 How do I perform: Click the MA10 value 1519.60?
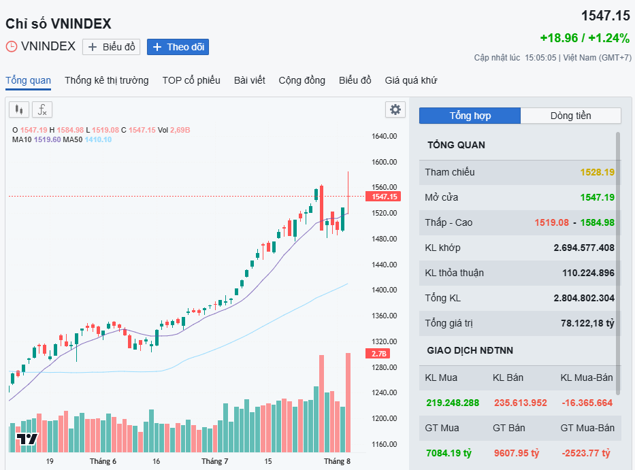point(48,139)
